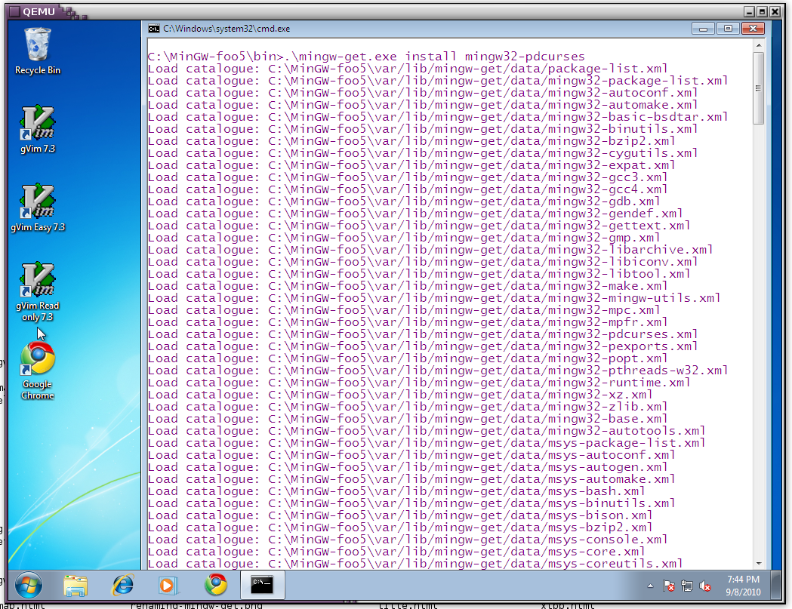792x609 pixels.
Task: Click the cmd window scrollbar up arrow
Action: point(758,46)
